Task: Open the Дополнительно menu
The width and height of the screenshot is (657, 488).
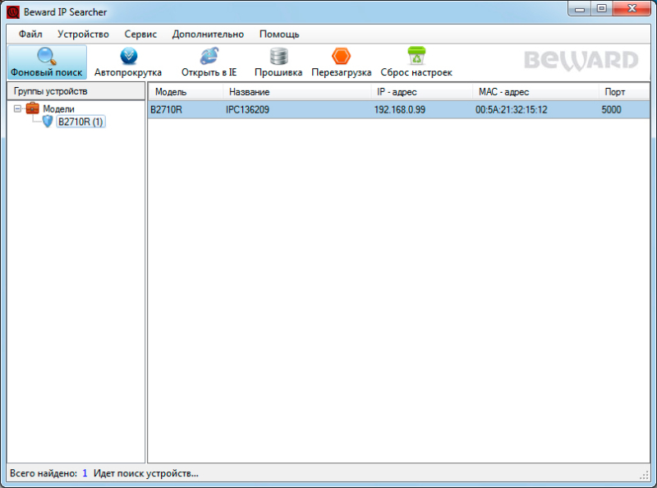Action: tap(208, 35)
